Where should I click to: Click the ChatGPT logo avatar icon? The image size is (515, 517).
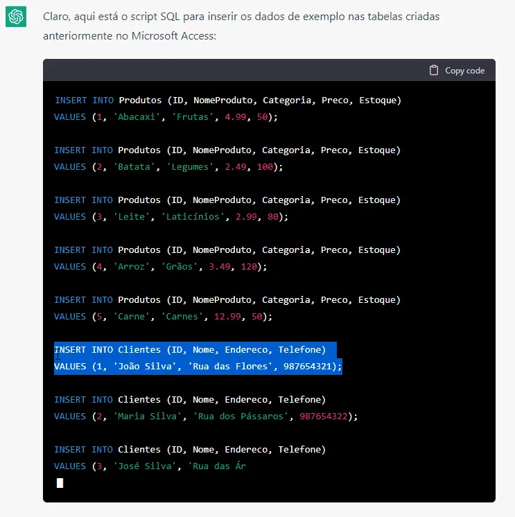point(16,17)
